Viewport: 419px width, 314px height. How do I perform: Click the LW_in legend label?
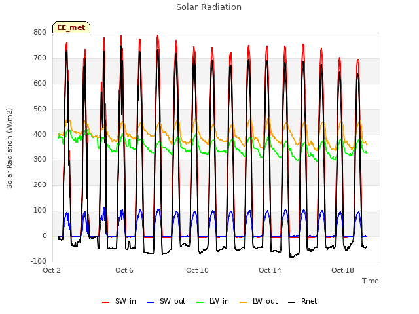pos(219,301)
